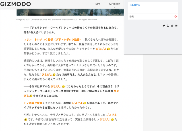The width and height of the screenshot is (182, 131).
Task: Open the ぴよぴよ link after 本物の
Action: [79, 103]
